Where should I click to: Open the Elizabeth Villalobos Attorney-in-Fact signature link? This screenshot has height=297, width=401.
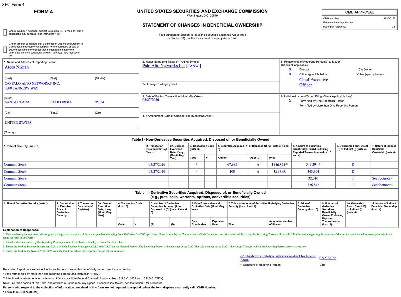pyautogui.click(x=278, y=258)
